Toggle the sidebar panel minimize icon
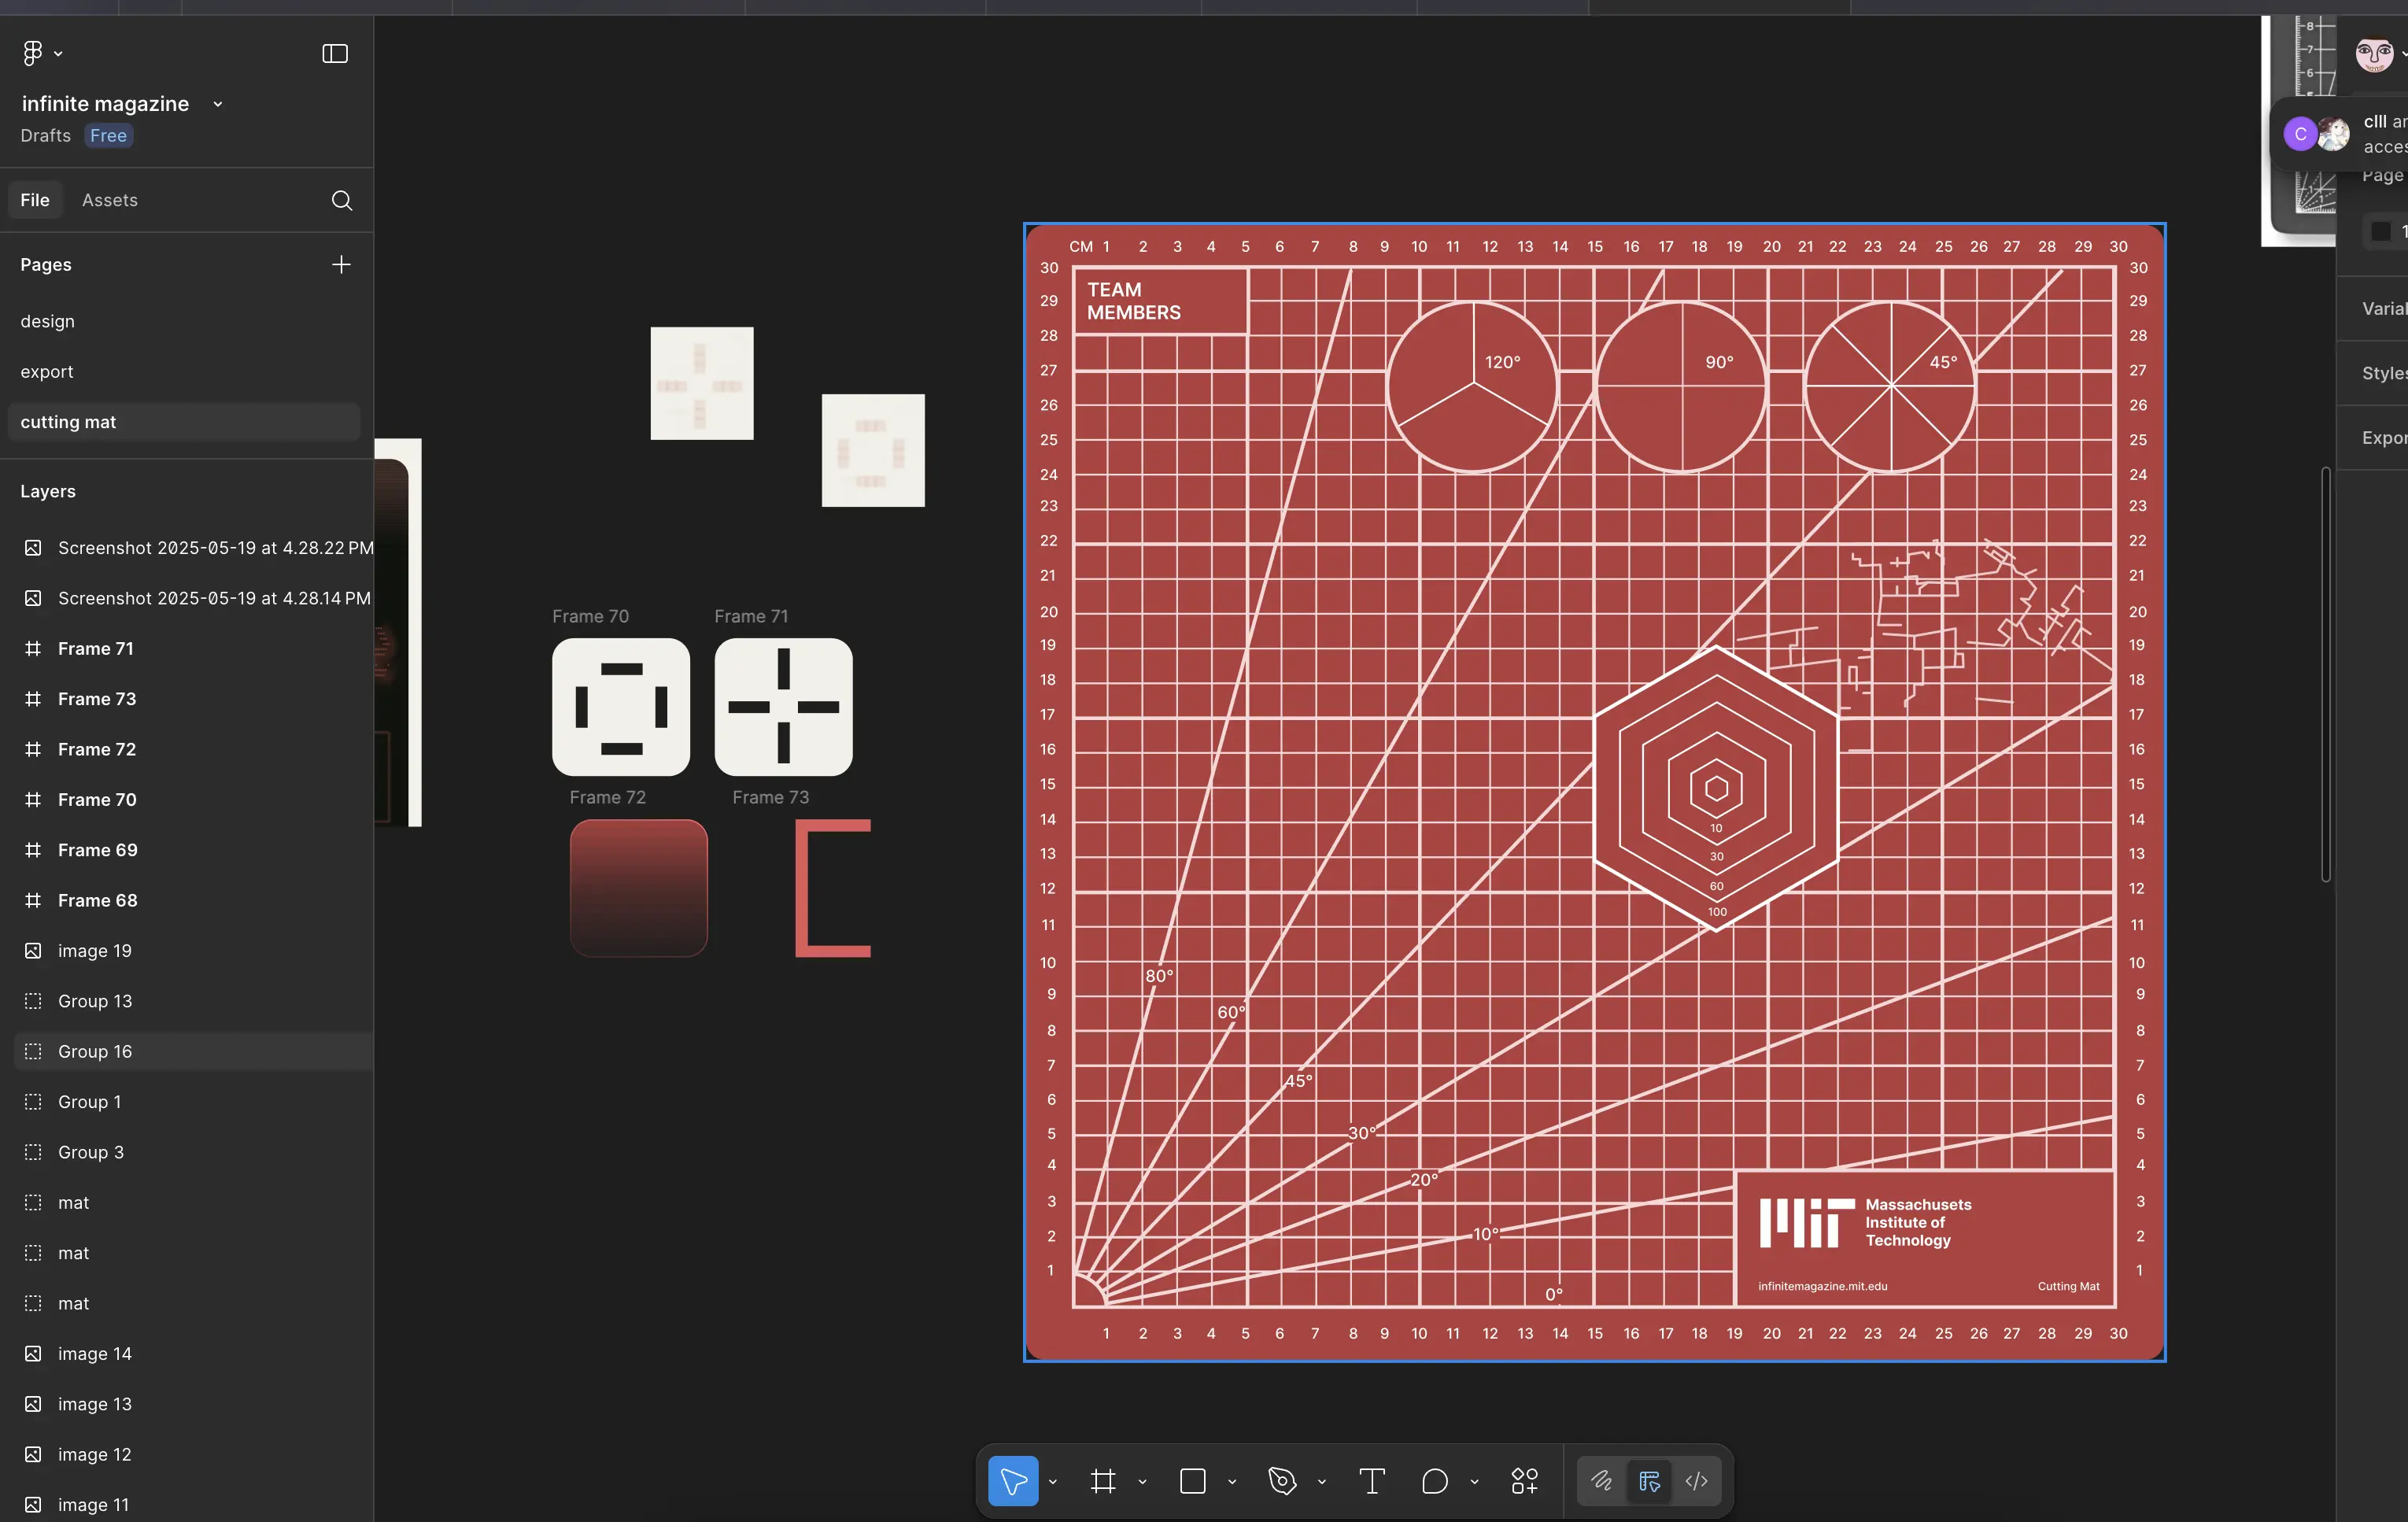This screenshot has width=2408, height=1522. (335, 53)
